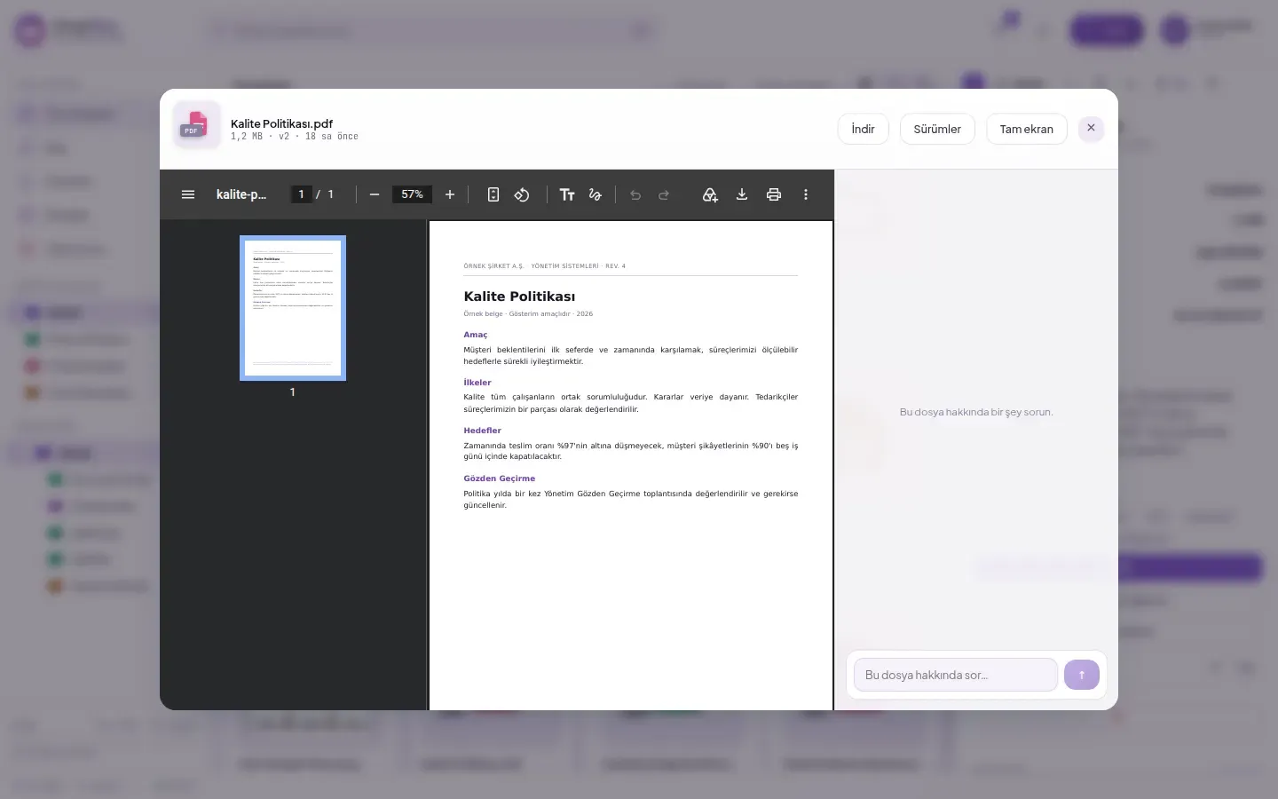Image resolution: width=1278 pixels, height=799 pixels.
Task: Click the Kalite Politikası document heading
Action: coord(519,297)
